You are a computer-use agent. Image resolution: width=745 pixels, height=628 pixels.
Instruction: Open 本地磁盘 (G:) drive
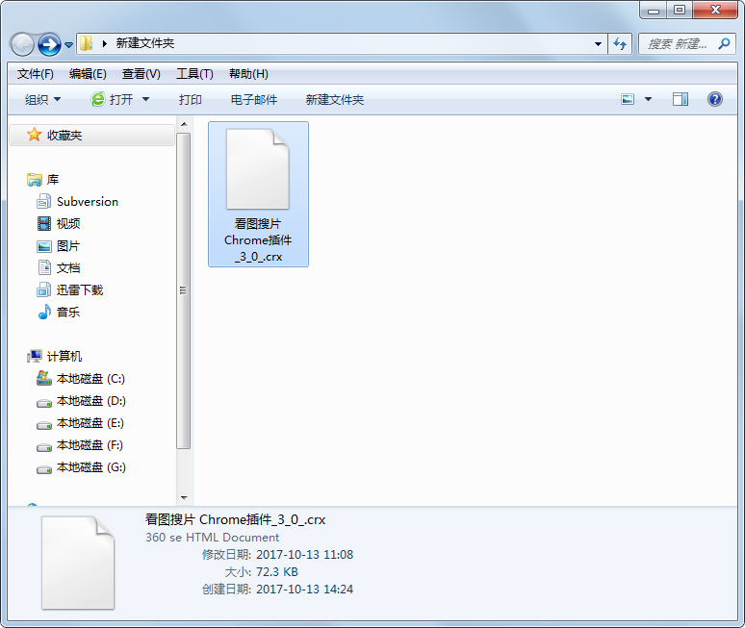point(90,467)
